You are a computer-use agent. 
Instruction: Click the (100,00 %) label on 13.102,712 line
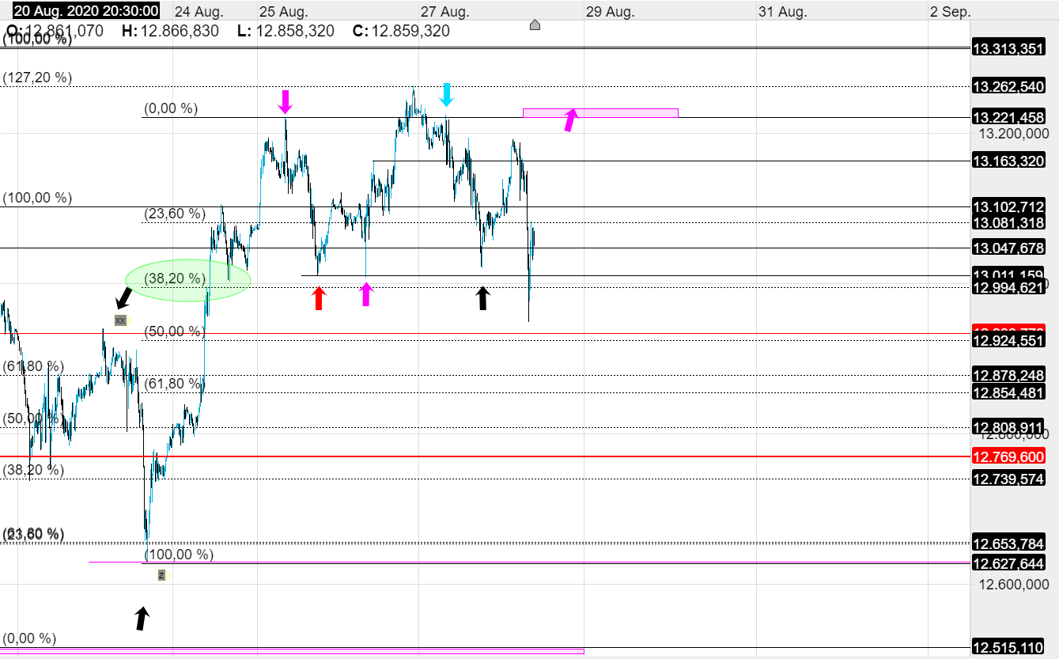click(37, 198)
